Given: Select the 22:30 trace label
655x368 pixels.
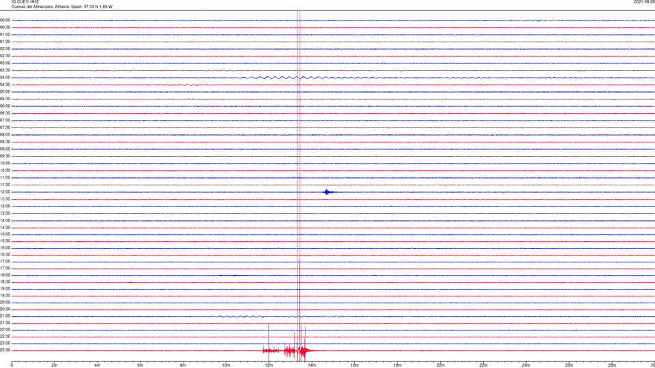Looking at the screenshot, I should 5,336.
